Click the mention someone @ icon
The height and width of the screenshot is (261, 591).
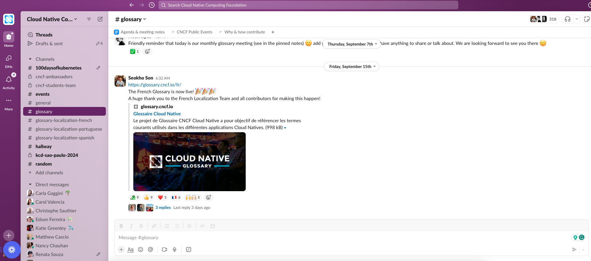click(x=150, y=249)
